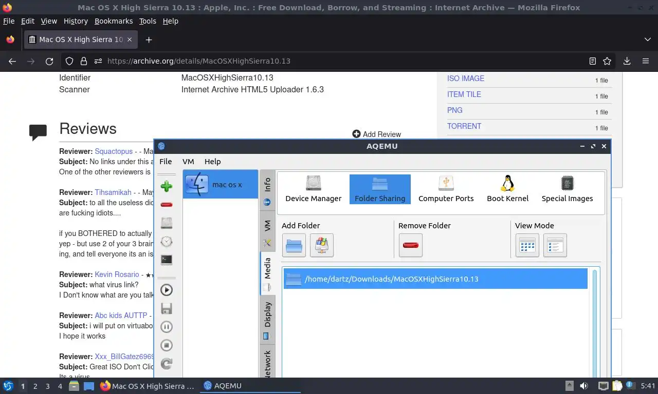Viewport: 658px width, 394px height.
Task: Add a new VM with green plus
Action: (x=166, y=186)
